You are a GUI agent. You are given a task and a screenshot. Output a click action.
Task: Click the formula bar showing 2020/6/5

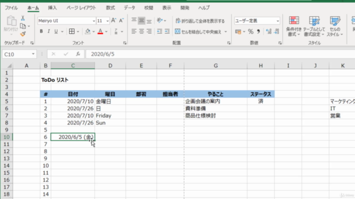[220, 54]
